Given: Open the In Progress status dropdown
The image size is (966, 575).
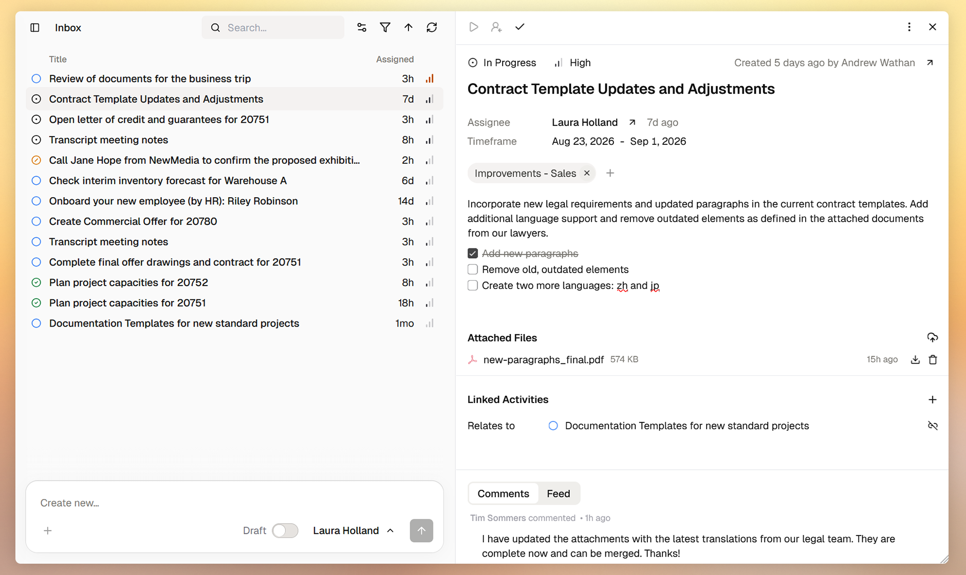Looking at the screenshot, I should pos(502,63).
